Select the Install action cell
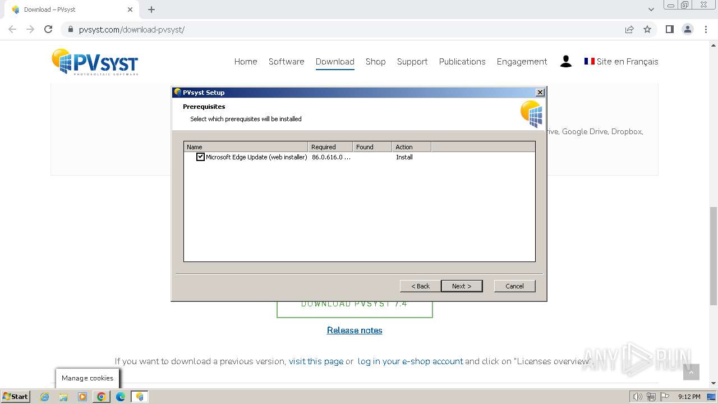Screen dimensions: 718x404 point(404,157)
